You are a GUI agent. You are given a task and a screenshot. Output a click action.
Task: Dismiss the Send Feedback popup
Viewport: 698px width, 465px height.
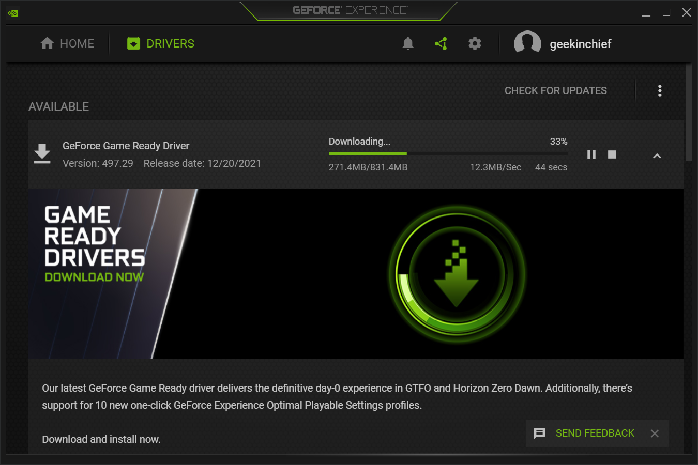pos(655,433)
